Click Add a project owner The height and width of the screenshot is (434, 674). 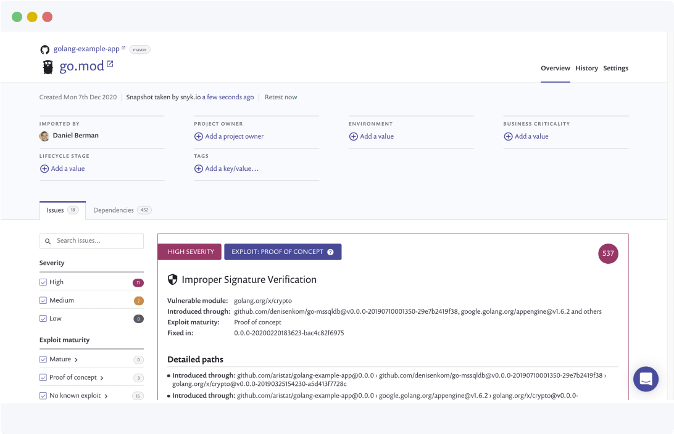click(235, 136)
